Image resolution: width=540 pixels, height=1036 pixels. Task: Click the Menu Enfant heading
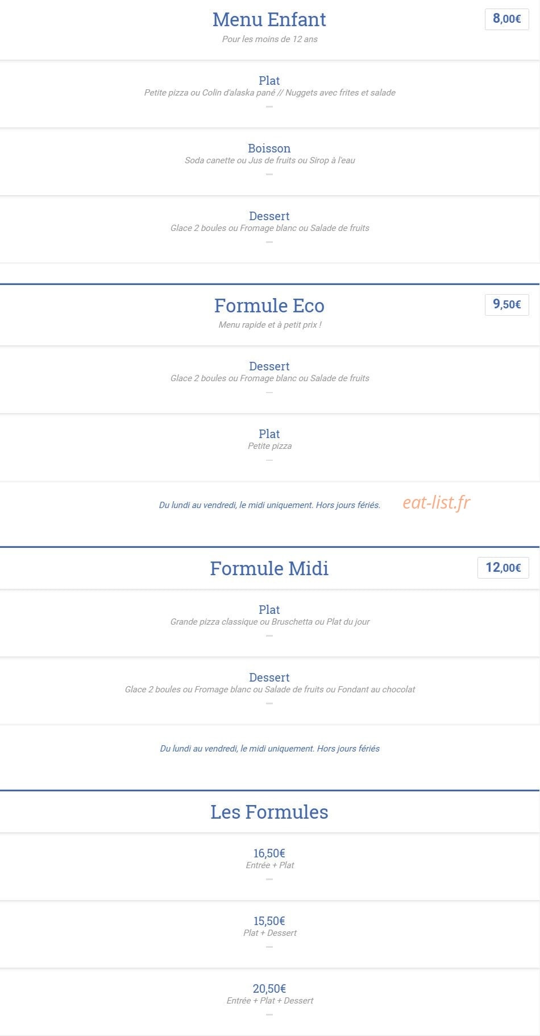click(269, 19)
